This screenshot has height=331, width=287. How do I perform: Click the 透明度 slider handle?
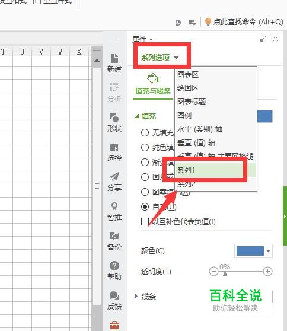225,273
